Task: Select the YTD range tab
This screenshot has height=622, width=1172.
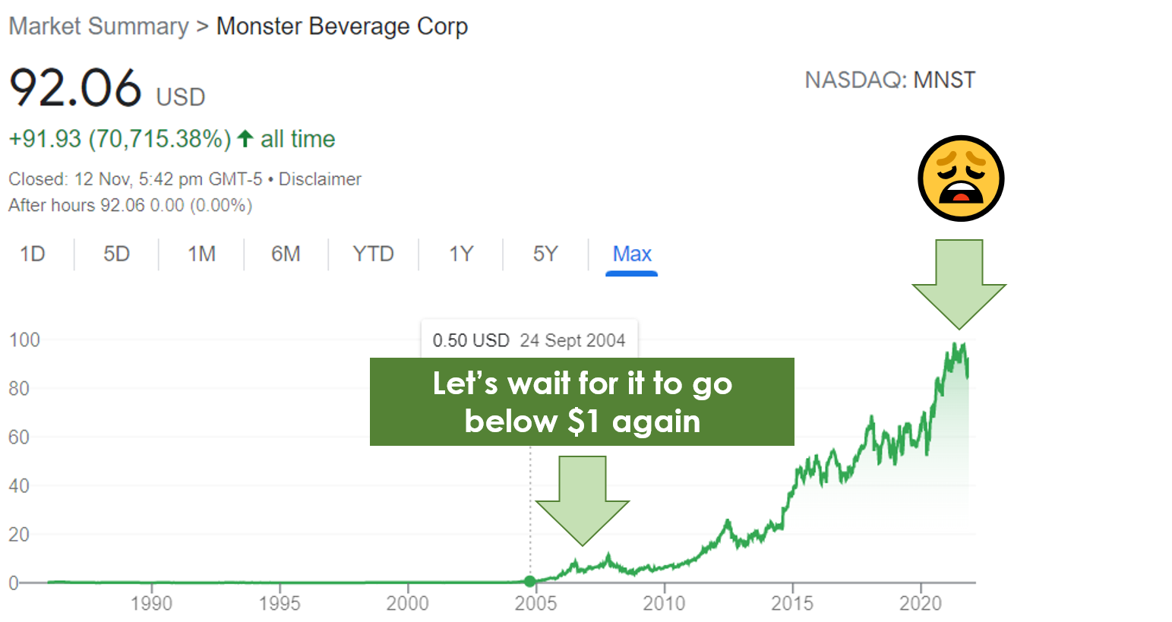Action: coord(373,254)
